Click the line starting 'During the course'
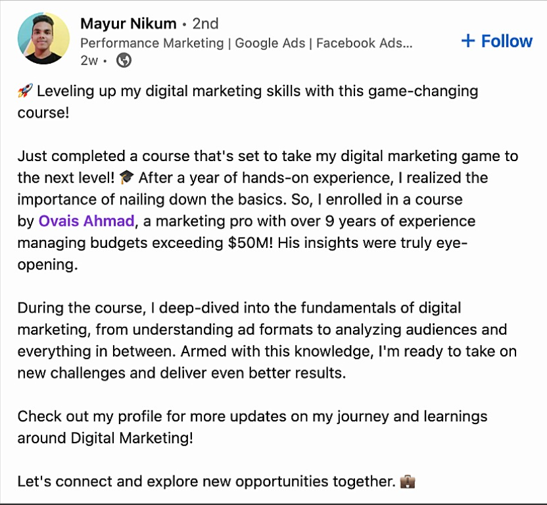This screenshot has height=505, width=547. [239, 307]
